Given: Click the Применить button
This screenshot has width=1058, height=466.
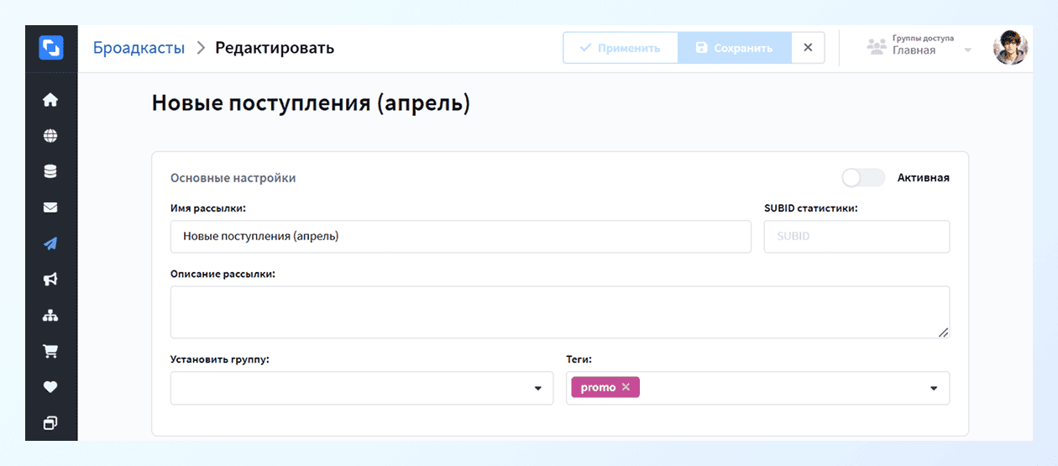Looking at the screenshot, I should 620,48.
